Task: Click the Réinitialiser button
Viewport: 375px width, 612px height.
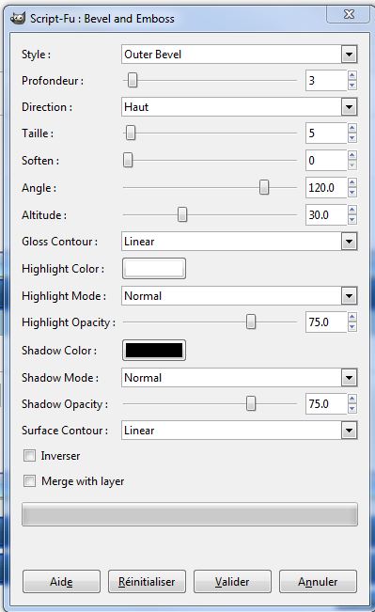Action: tap(147, 582)
